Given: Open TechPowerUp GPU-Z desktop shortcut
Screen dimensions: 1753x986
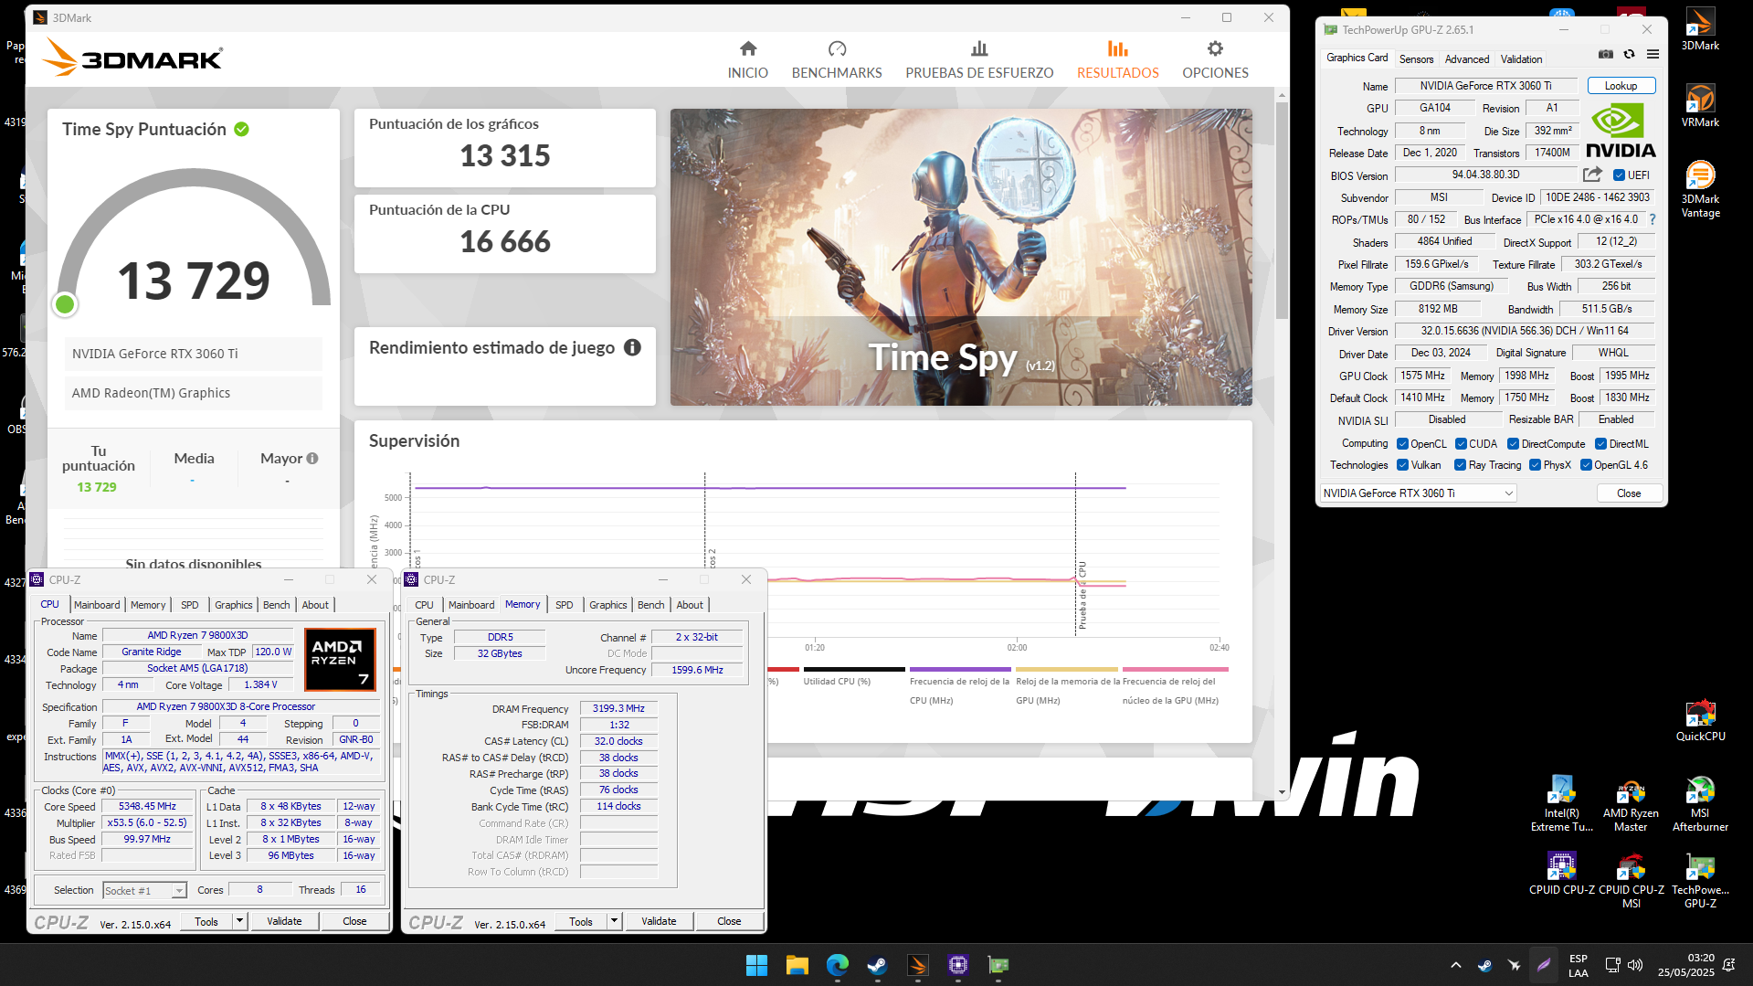Looking at the screenshot, I should pyautogui.click(x=1700, y=880).
